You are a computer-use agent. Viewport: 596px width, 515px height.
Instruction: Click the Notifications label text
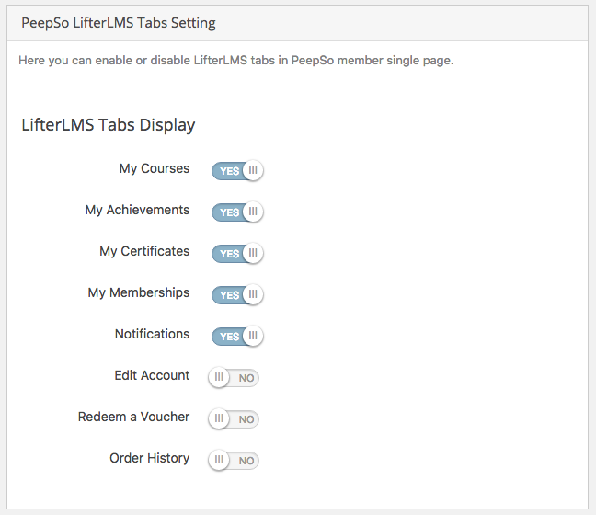point(152,334)
